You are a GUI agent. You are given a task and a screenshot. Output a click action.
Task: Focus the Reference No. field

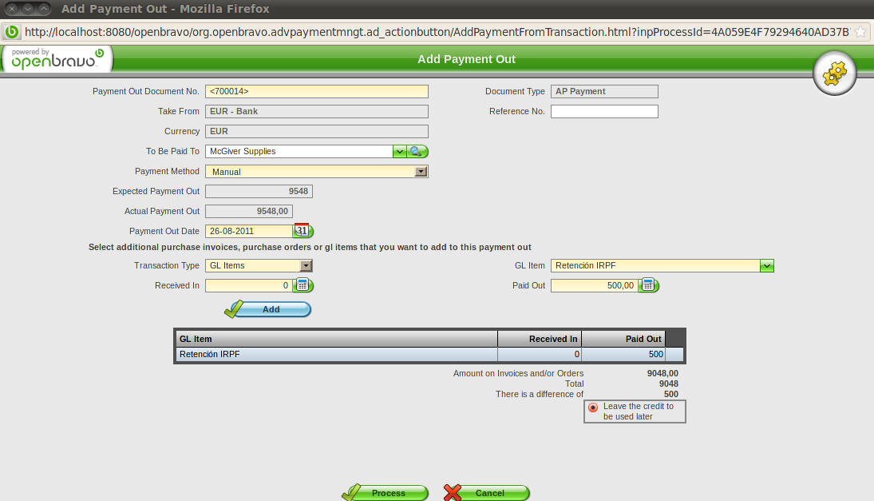pyautogui.click(x=604, y=112)
